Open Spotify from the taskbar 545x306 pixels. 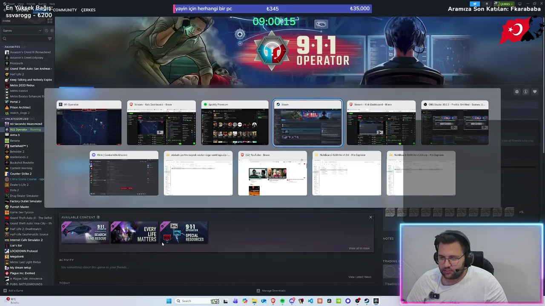pyautogui.click(x=282, y=301)
